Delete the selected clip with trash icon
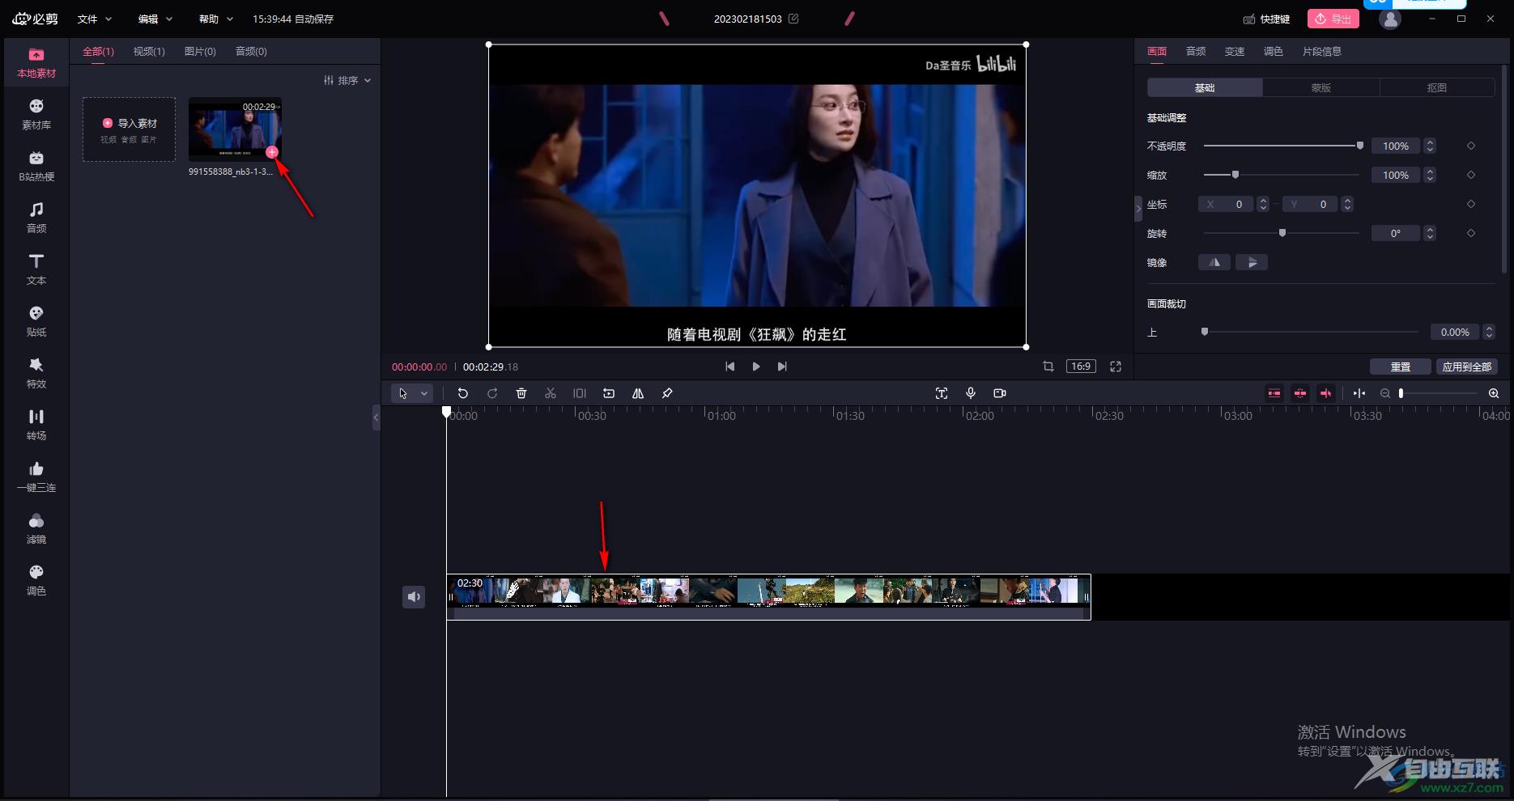 pyautogui.click(x=521, y=393)
